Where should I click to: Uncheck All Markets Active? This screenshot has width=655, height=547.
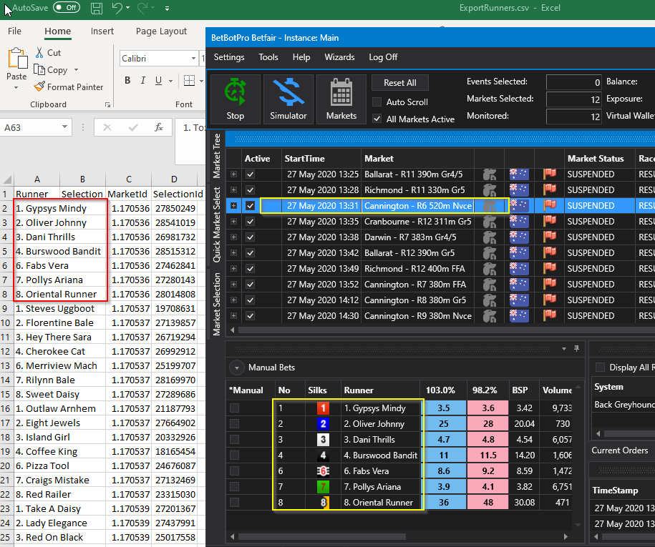[x=377, y=119]
